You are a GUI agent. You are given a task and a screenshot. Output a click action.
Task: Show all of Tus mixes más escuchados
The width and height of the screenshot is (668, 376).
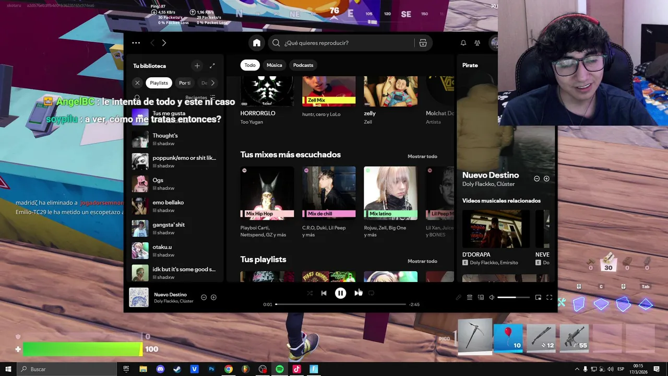point(422,157)
